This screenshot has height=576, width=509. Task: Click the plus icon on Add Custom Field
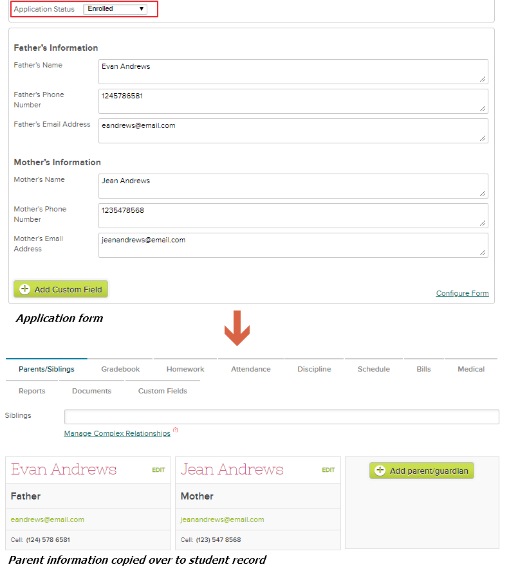(25, 289)
